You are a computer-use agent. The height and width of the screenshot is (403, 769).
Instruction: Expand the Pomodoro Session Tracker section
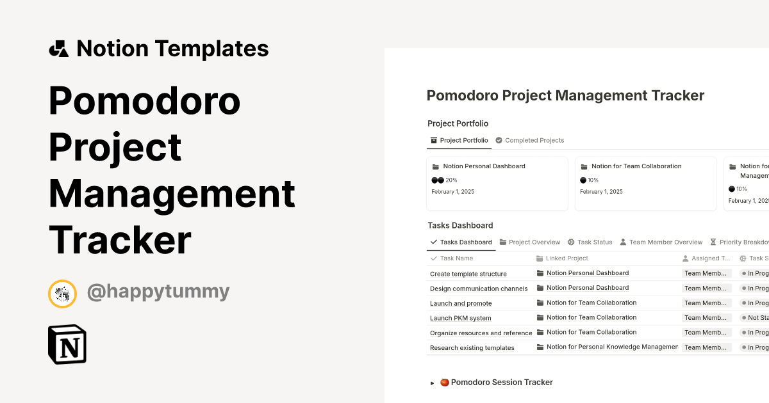coord(432,383)
